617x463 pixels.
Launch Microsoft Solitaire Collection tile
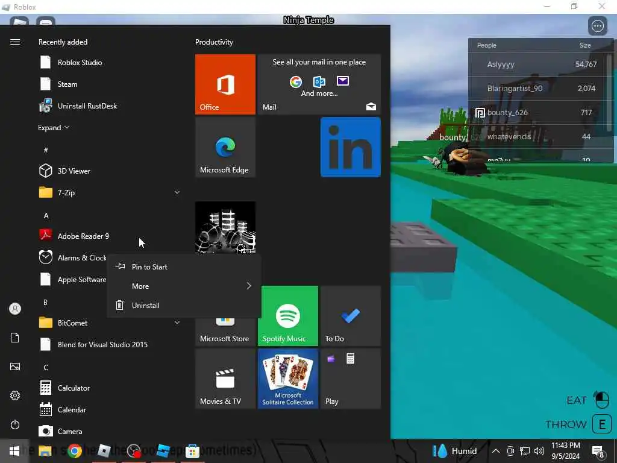click(x=287, y=379)
